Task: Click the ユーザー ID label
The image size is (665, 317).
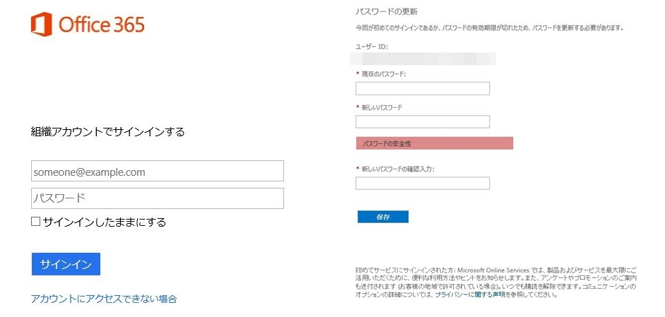Action: coord(372,47)
